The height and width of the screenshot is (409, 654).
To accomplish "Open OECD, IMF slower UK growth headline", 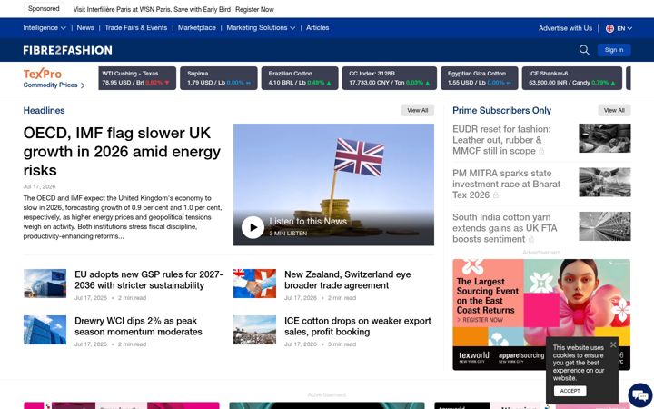I will coord(122,152).
